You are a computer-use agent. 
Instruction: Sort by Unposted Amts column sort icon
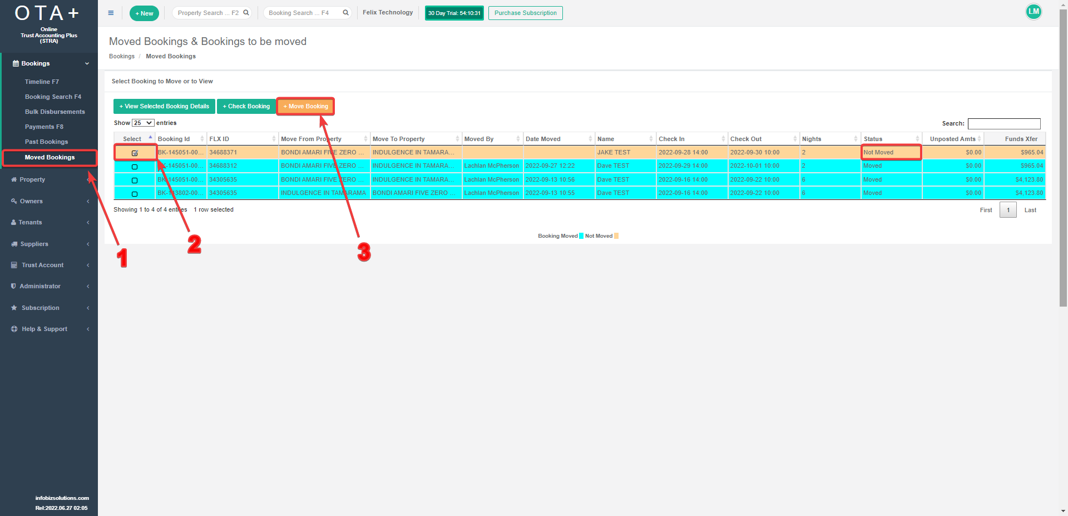coord(979,139)
